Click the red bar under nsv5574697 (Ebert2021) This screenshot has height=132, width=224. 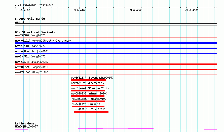88,85
